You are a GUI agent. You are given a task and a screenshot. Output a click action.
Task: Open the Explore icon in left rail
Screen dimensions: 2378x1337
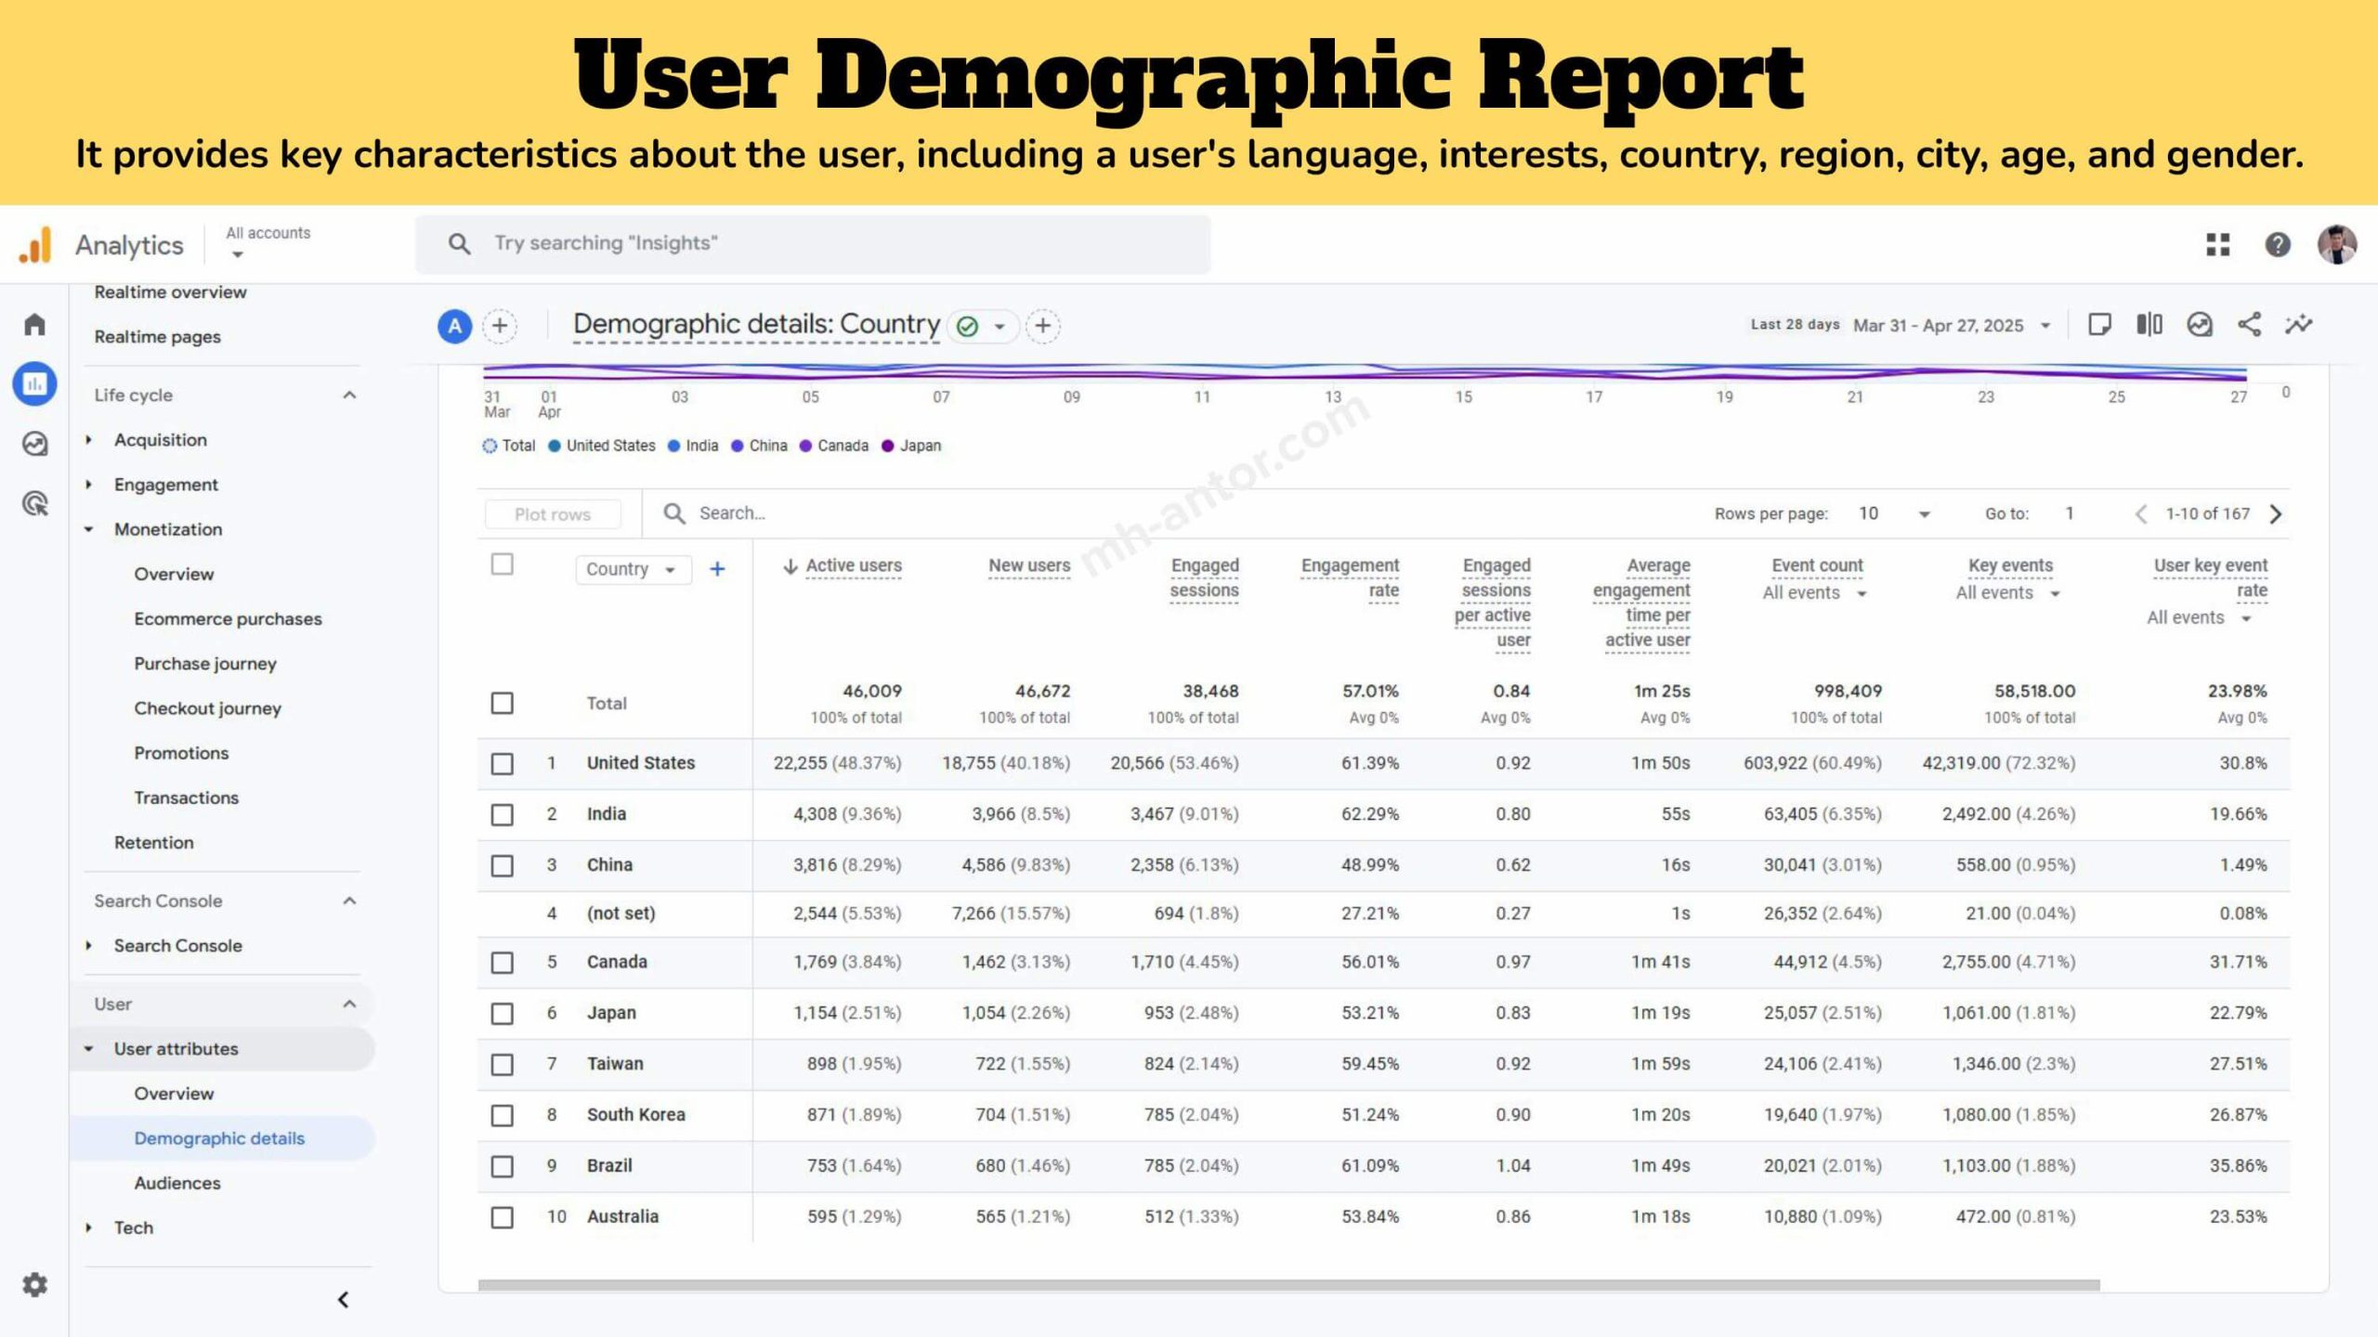click(x=34, y=444)
